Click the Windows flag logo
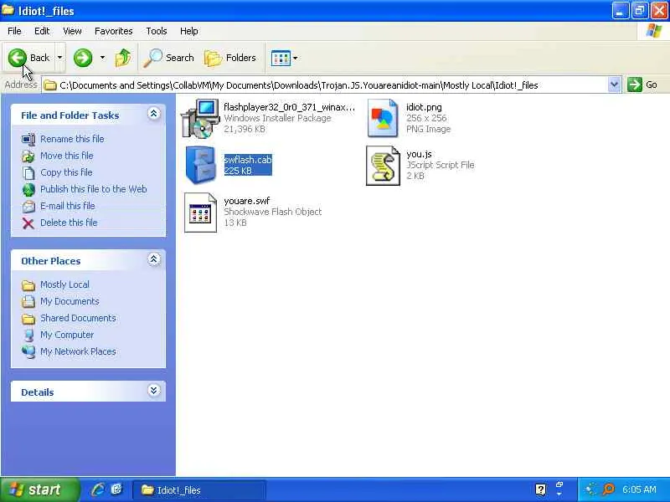The width and height of the screenshot is (670, 502). (x=653, y=31)
